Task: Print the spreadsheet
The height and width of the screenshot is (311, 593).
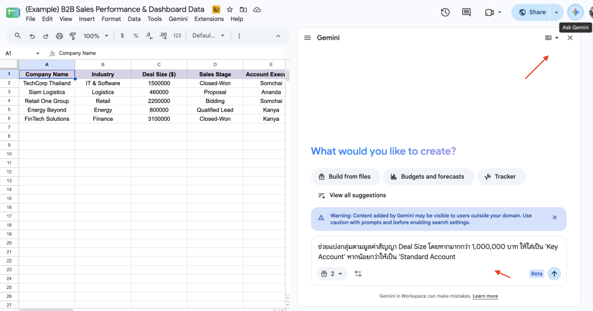Action: 60,36
